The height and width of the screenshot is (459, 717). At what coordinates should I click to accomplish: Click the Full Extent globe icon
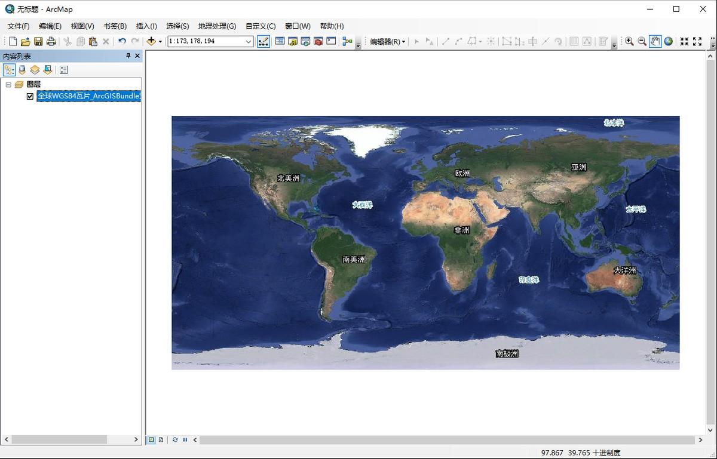coord(669,41)
